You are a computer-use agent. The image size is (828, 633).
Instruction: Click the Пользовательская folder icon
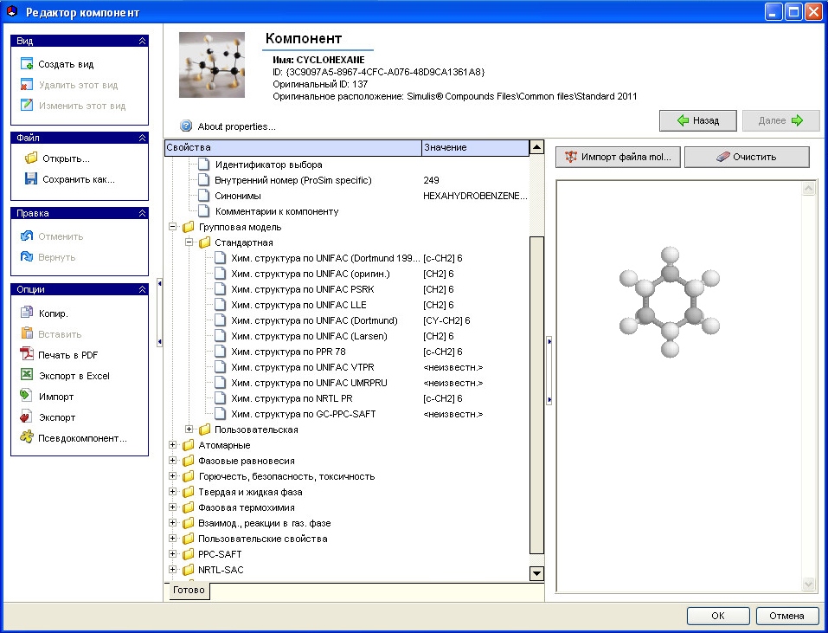(204, 430)
